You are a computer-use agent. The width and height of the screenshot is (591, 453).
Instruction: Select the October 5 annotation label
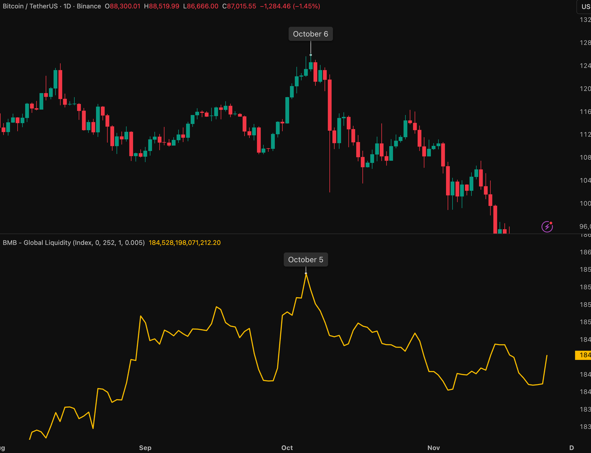[x=305, y=260]
